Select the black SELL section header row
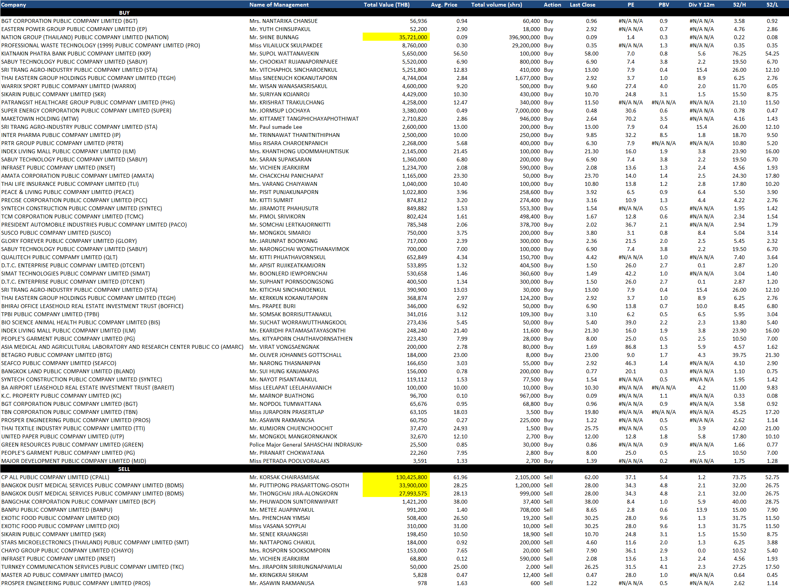Viewport: 789px width, 587px height. pos(124,469)
